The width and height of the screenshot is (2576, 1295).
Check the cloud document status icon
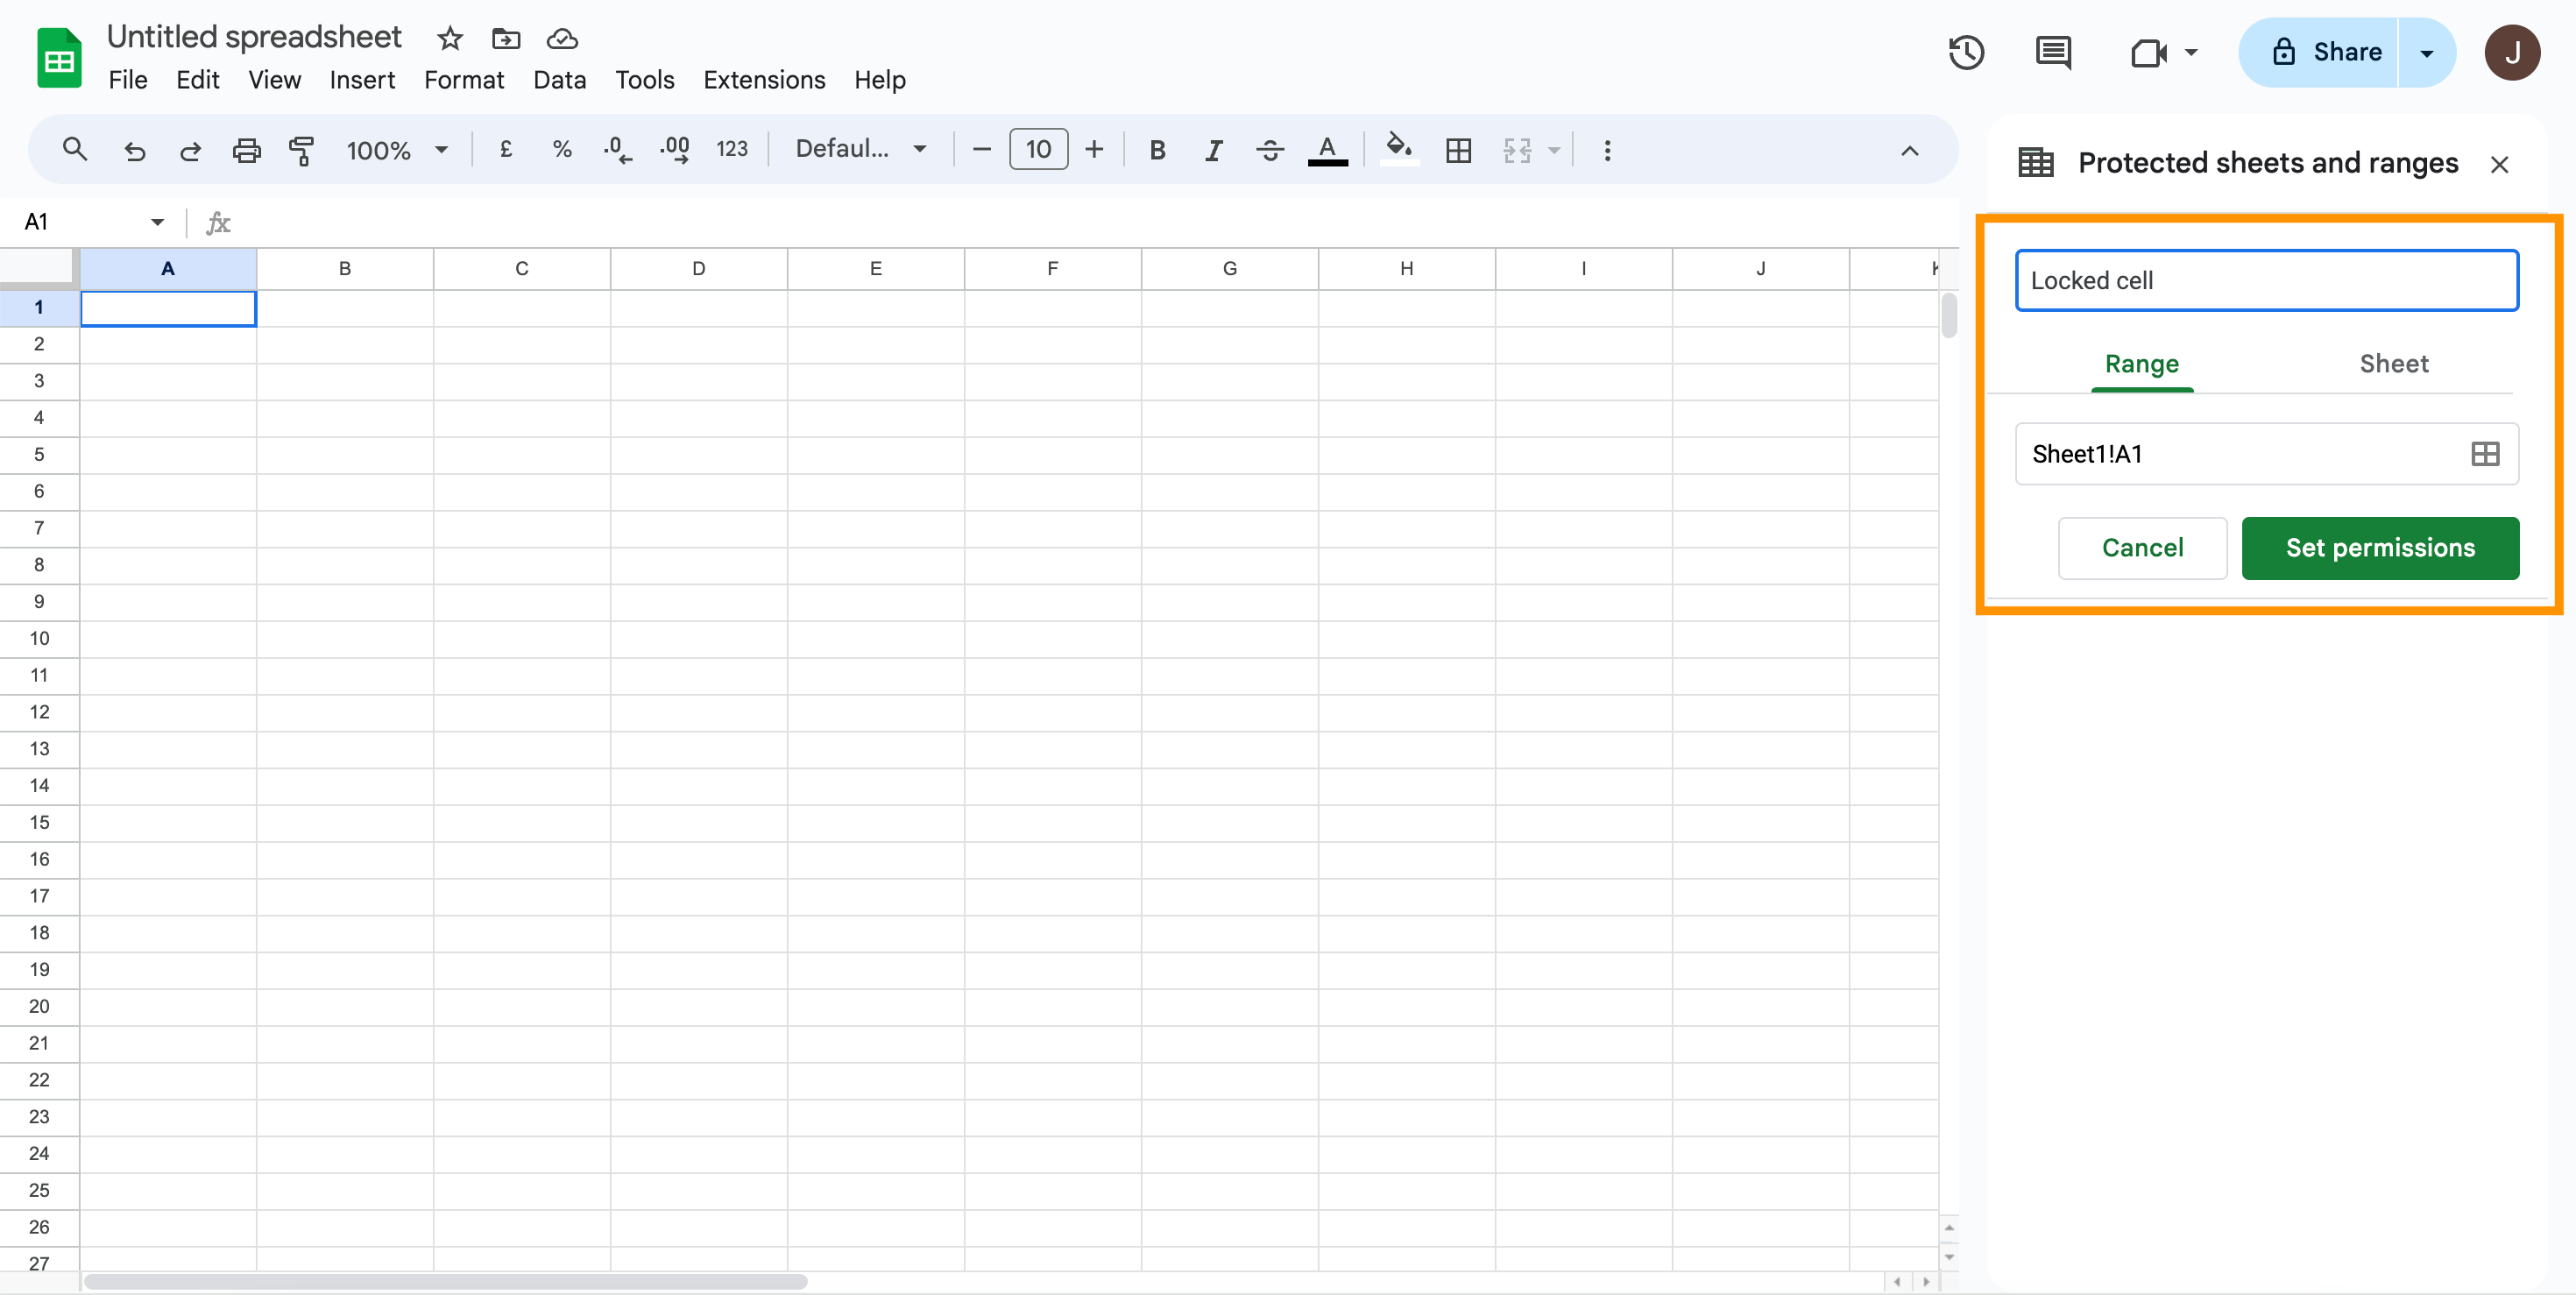(562, 38)
